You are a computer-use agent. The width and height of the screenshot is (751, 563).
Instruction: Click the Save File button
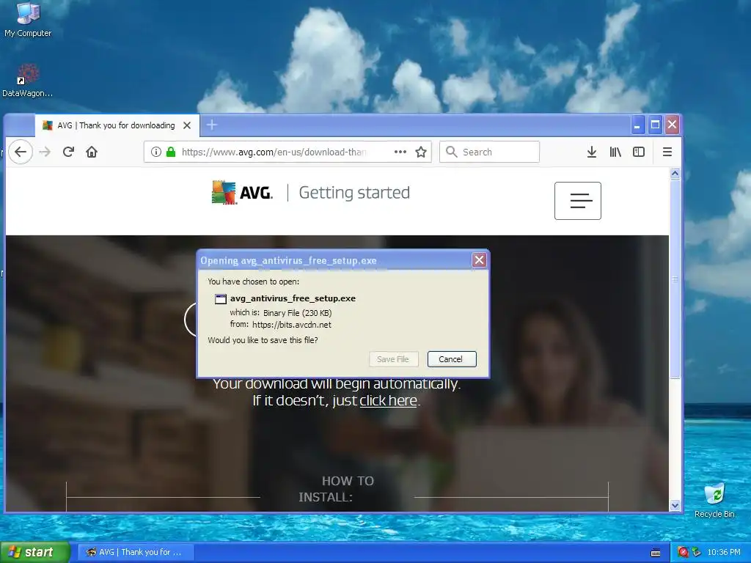393,359
